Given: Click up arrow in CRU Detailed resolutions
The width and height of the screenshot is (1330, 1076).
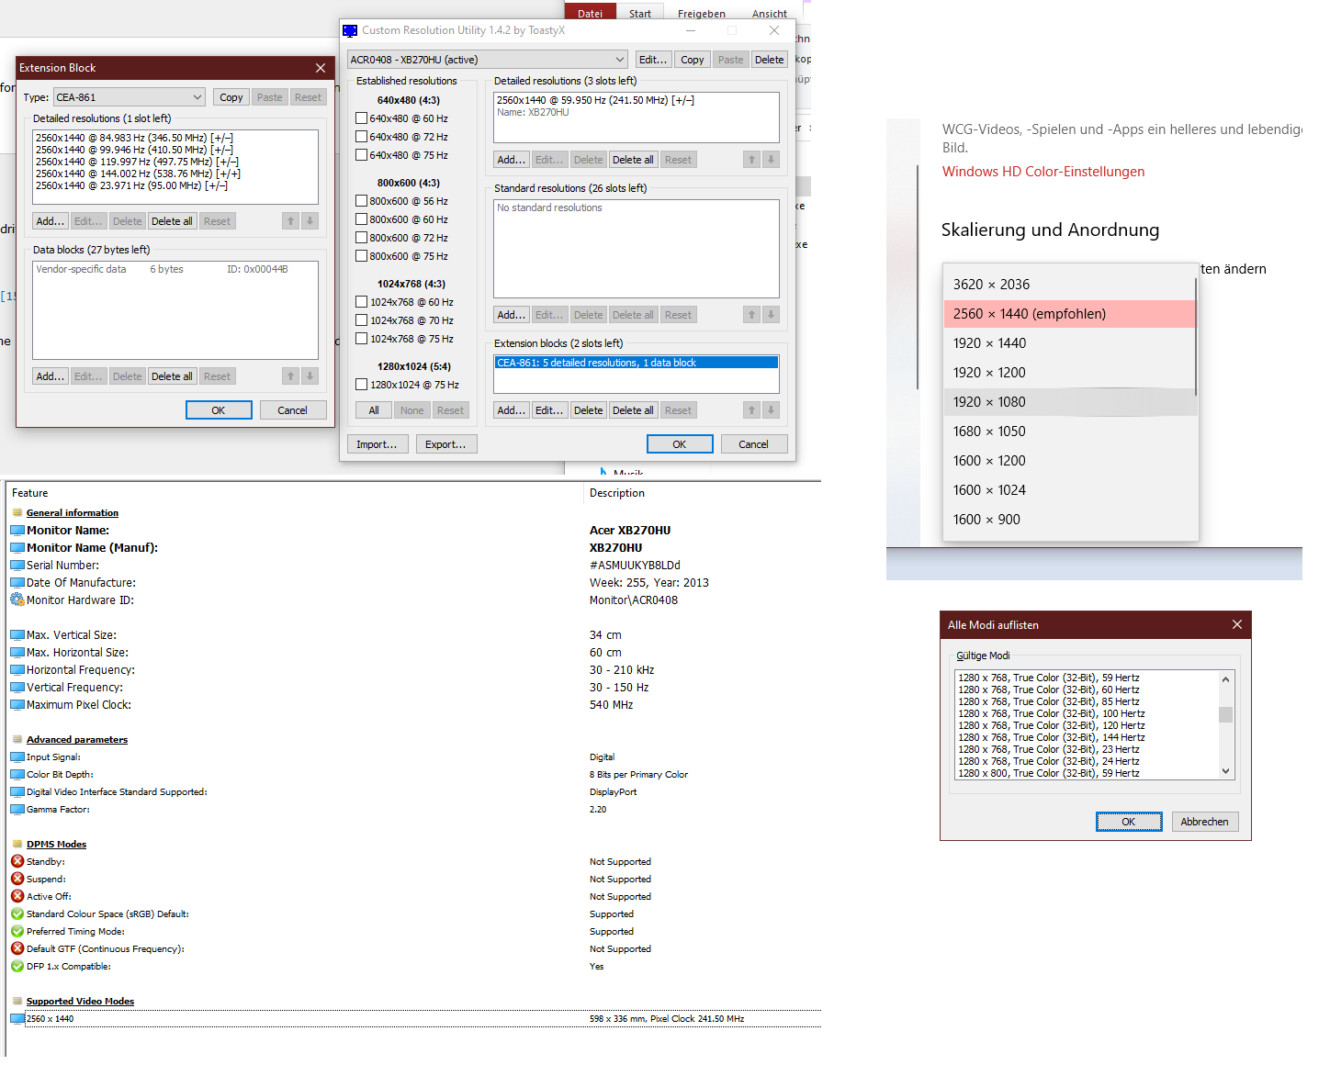Looking at the screenshot, I should (751, 160).
